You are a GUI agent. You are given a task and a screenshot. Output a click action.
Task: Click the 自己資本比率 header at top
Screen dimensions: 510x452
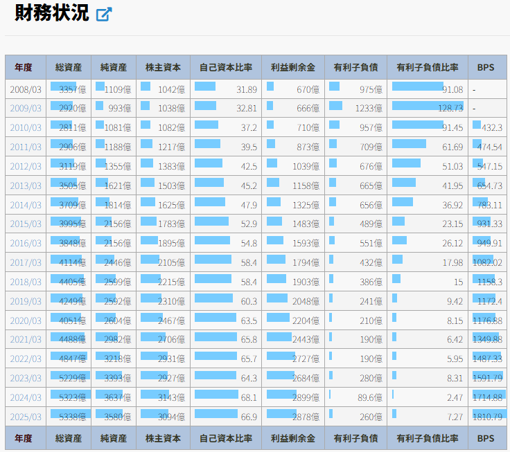tap(226, 68)
